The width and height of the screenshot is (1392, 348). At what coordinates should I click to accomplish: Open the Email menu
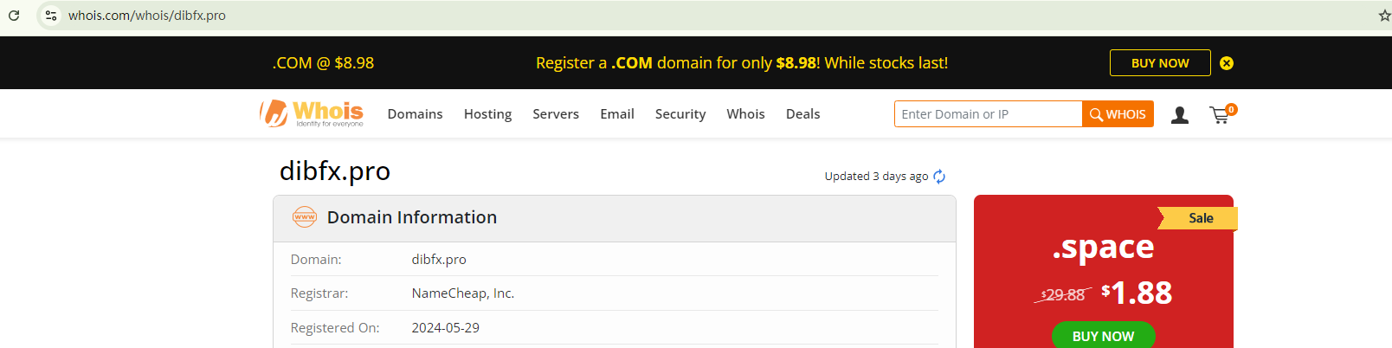click(x=617, y=114)
